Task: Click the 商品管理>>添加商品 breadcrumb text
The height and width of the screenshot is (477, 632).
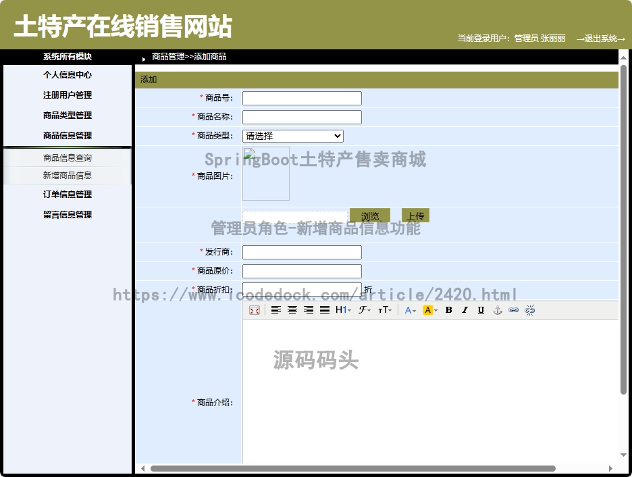Action: [189, 57]
